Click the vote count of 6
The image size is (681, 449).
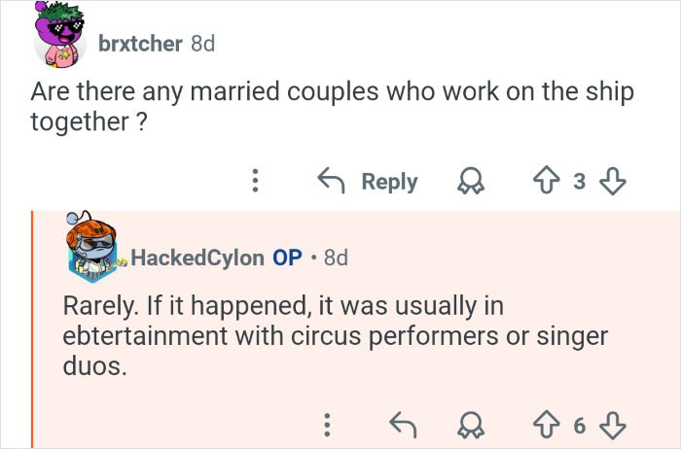581,424
